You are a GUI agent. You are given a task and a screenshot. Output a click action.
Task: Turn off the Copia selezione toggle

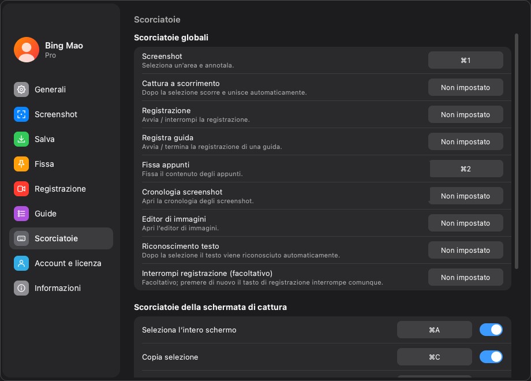point(491,357)
